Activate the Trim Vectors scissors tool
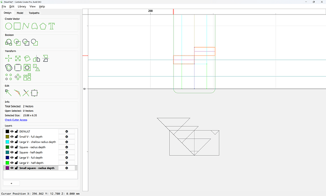Screen dimensions: 326x196 [x=26, y=93]
